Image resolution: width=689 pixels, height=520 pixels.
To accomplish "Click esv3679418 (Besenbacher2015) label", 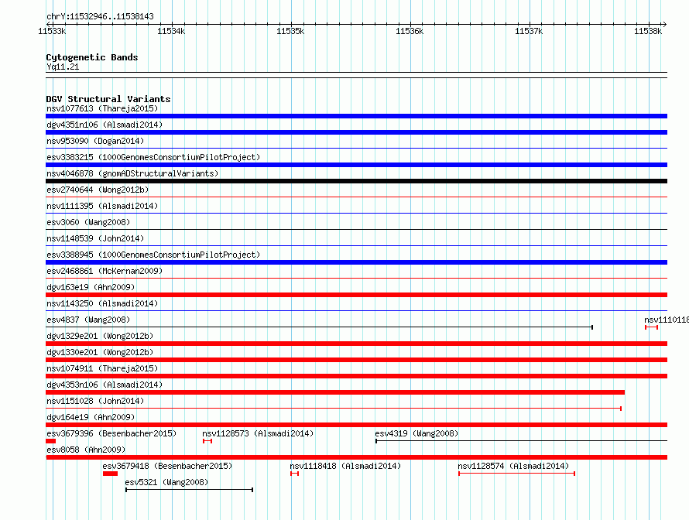I will click(x=167, y=466).
